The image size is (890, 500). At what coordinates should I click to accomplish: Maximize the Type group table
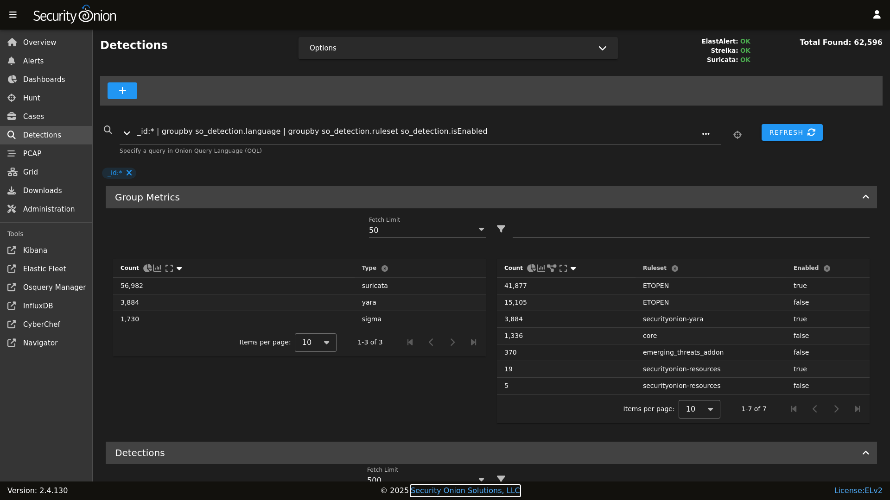click(x=169, y=268)
